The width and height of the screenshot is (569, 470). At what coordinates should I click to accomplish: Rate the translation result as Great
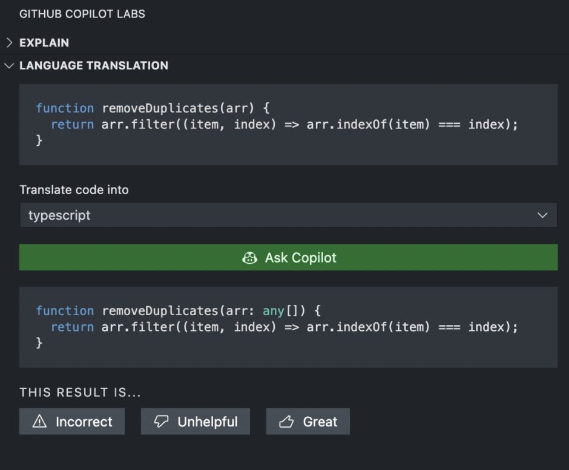tap(308, 422)
